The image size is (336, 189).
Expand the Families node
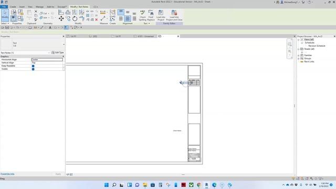(x=299, y=55)
